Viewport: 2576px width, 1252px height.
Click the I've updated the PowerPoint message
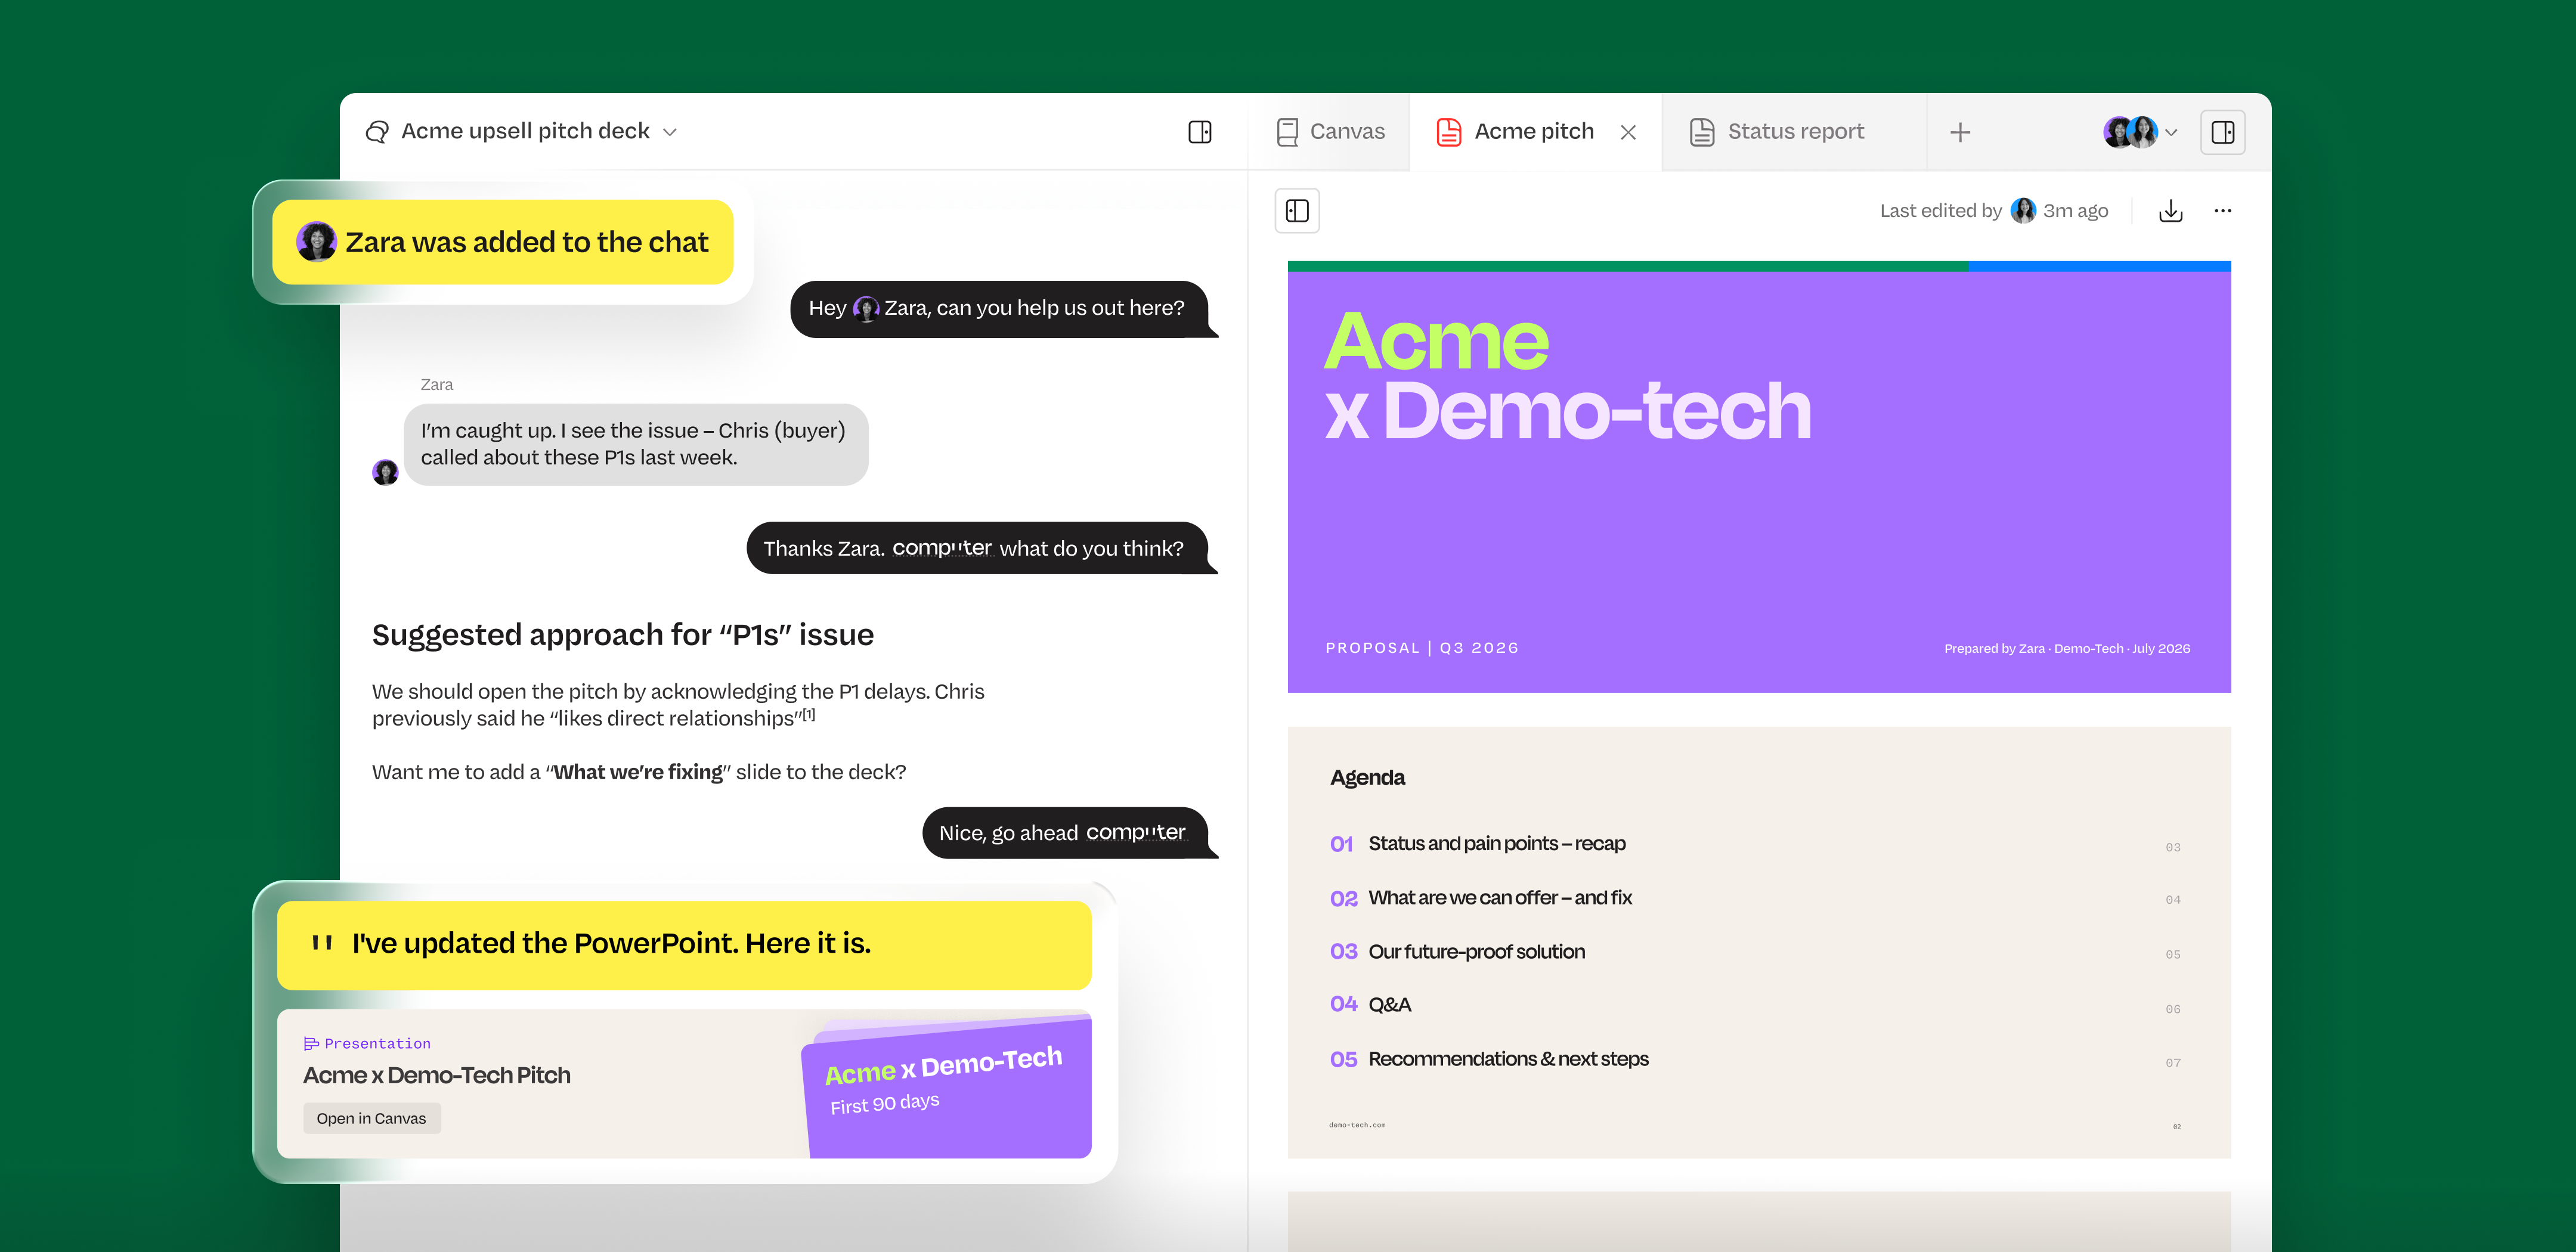[x=684, y=945]
